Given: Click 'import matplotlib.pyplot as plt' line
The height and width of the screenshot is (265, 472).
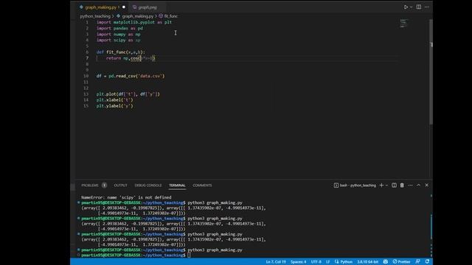Looking at the screenshot, I should tap(134, 22).
